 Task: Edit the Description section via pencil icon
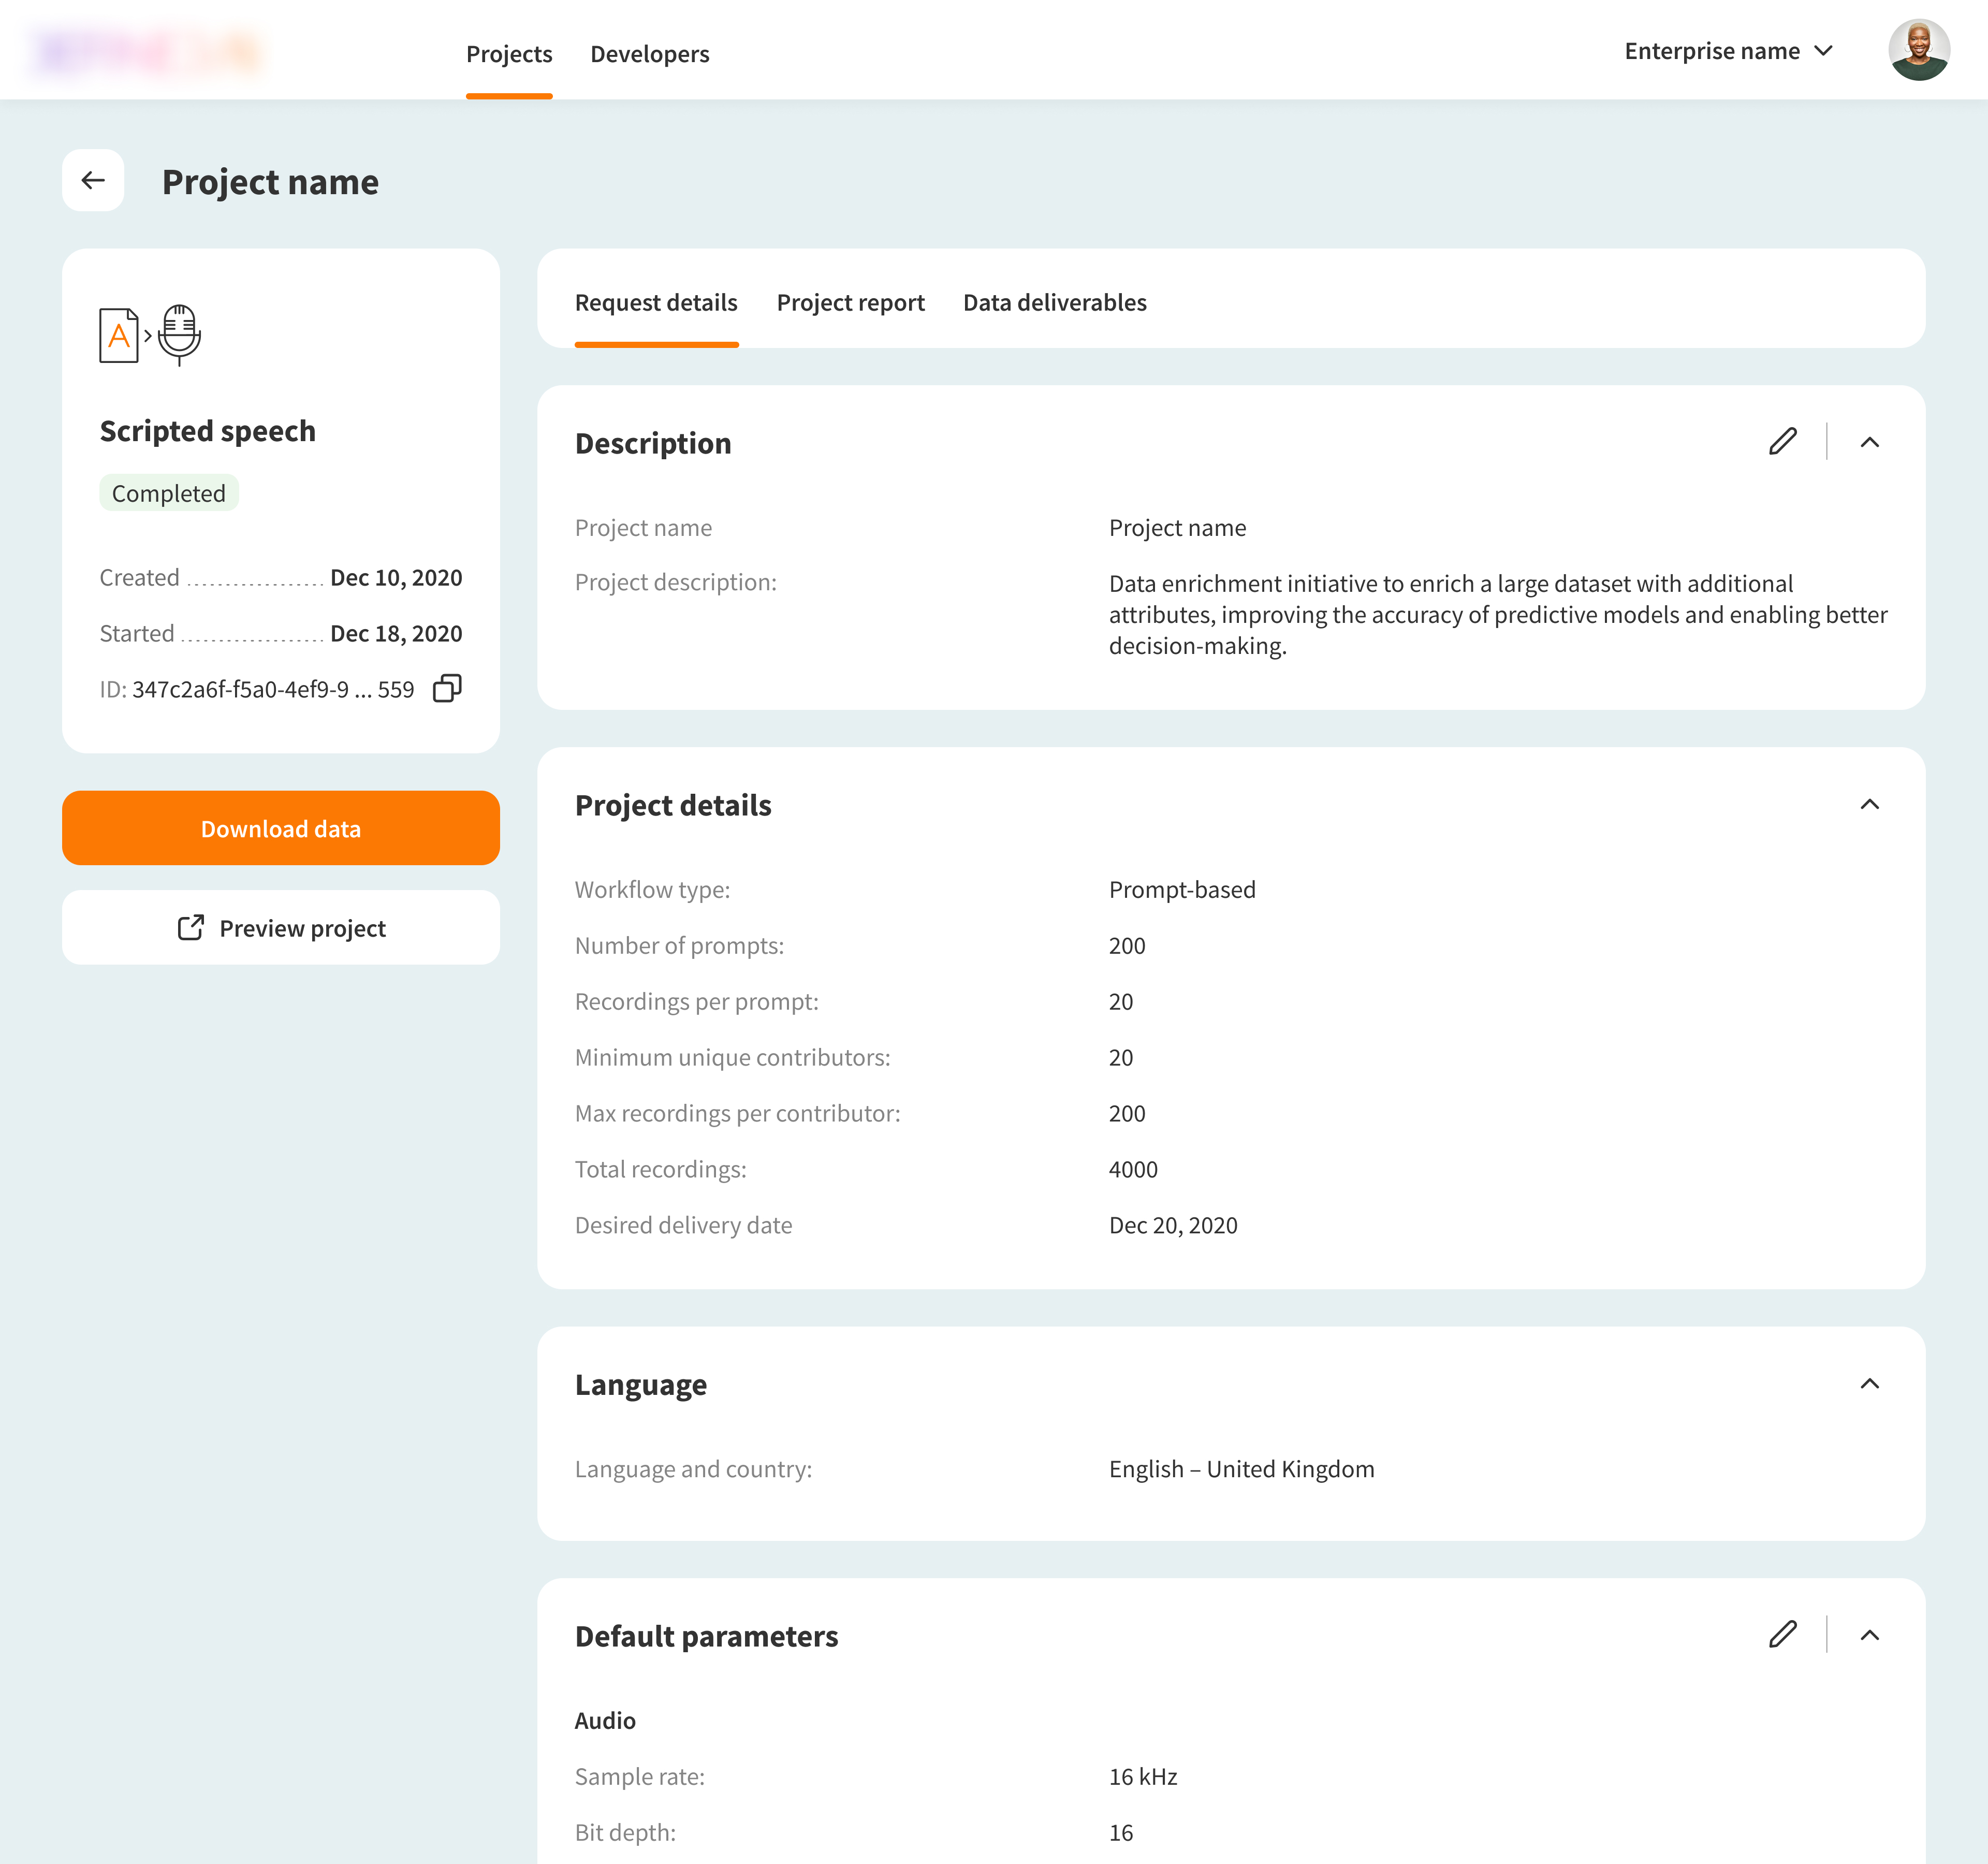1782,442
